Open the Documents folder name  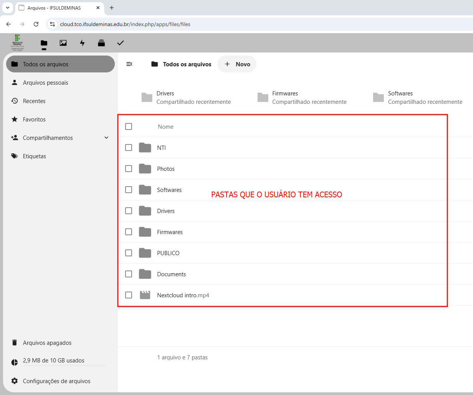point(171,274)
